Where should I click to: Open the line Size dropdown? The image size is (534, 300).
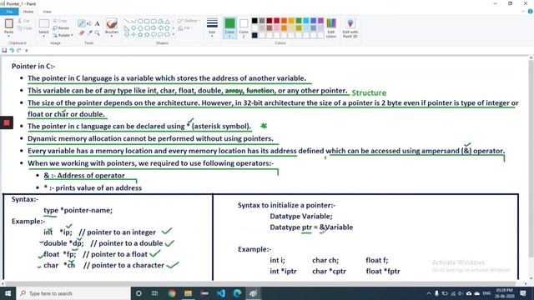pyautogui.click(x=212, y=27)
